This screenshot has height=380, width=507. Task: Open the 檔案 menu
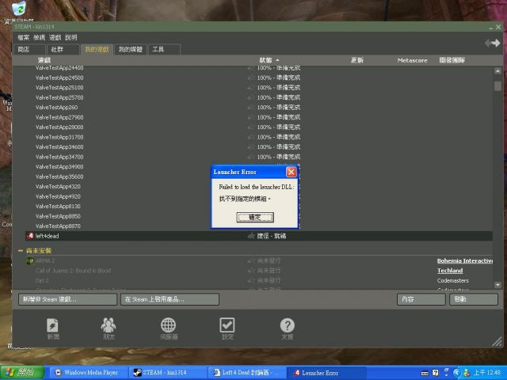(23, 37)
